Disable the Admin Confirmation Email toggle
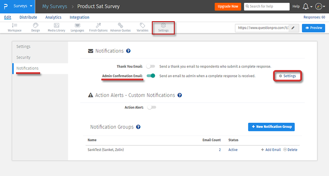This screenshot has width=329, height=176. (x=151, y=76)
